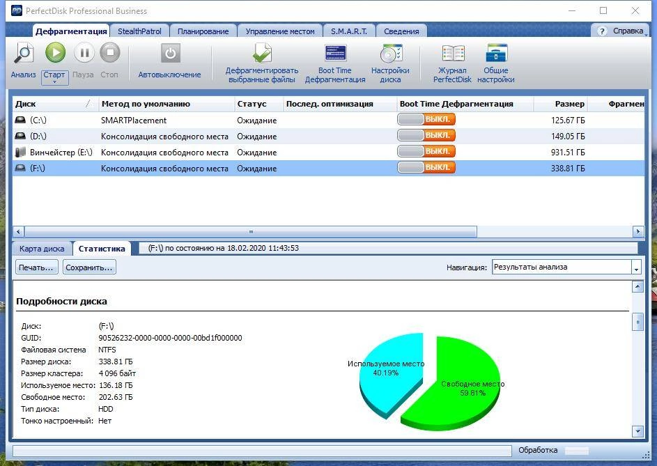Open Настройки диска icon
This screenshot has height=466, width=657.
coord(391,54)
